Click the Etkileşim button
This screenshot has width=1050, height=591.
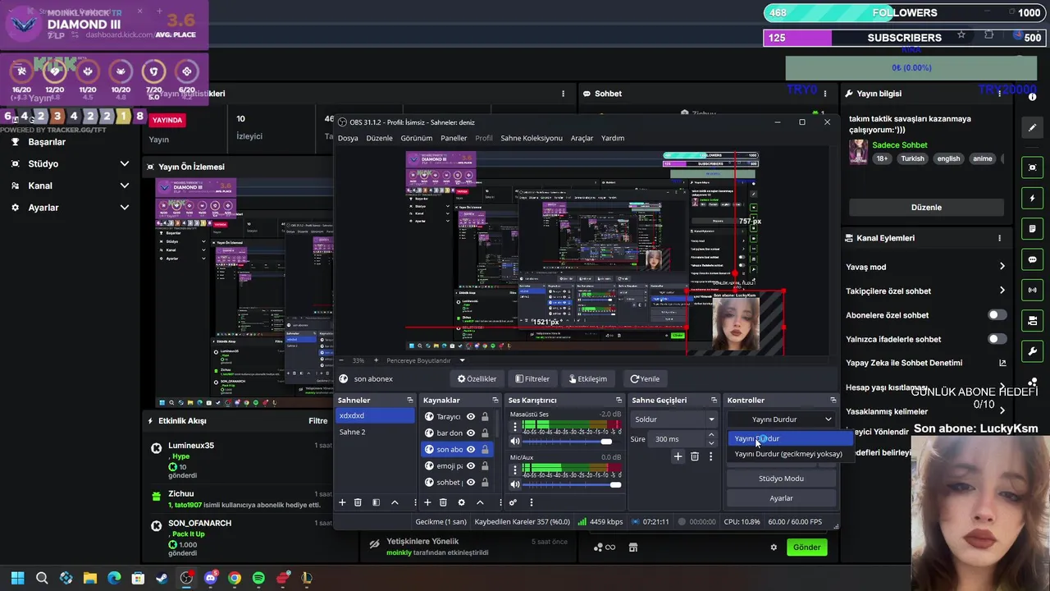pyautogui.click(x=588, y=379)
